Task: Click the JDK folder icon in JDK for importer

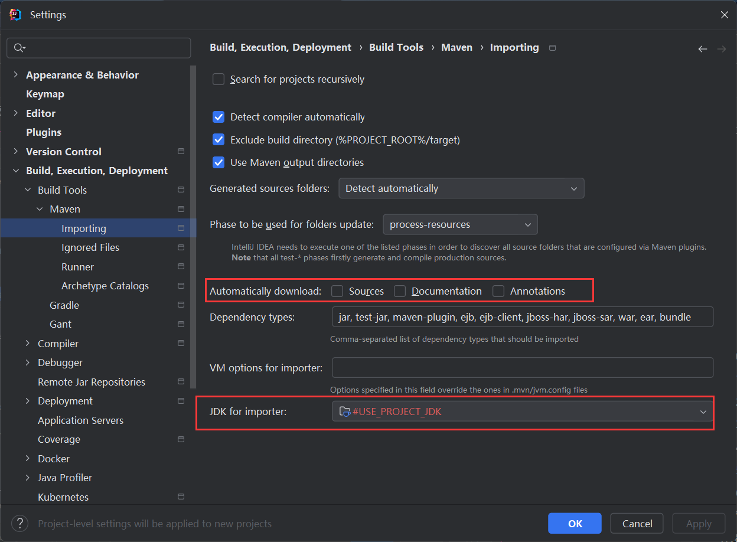Action: coord(345,412)
